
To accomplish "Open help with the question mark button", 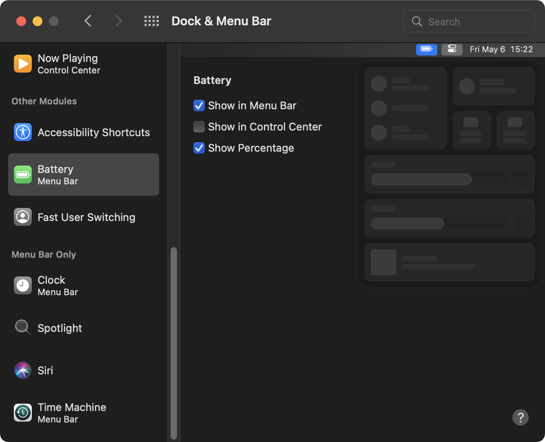I will click(521, 418).
